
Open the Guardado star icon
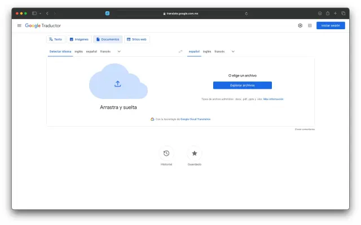195,153
